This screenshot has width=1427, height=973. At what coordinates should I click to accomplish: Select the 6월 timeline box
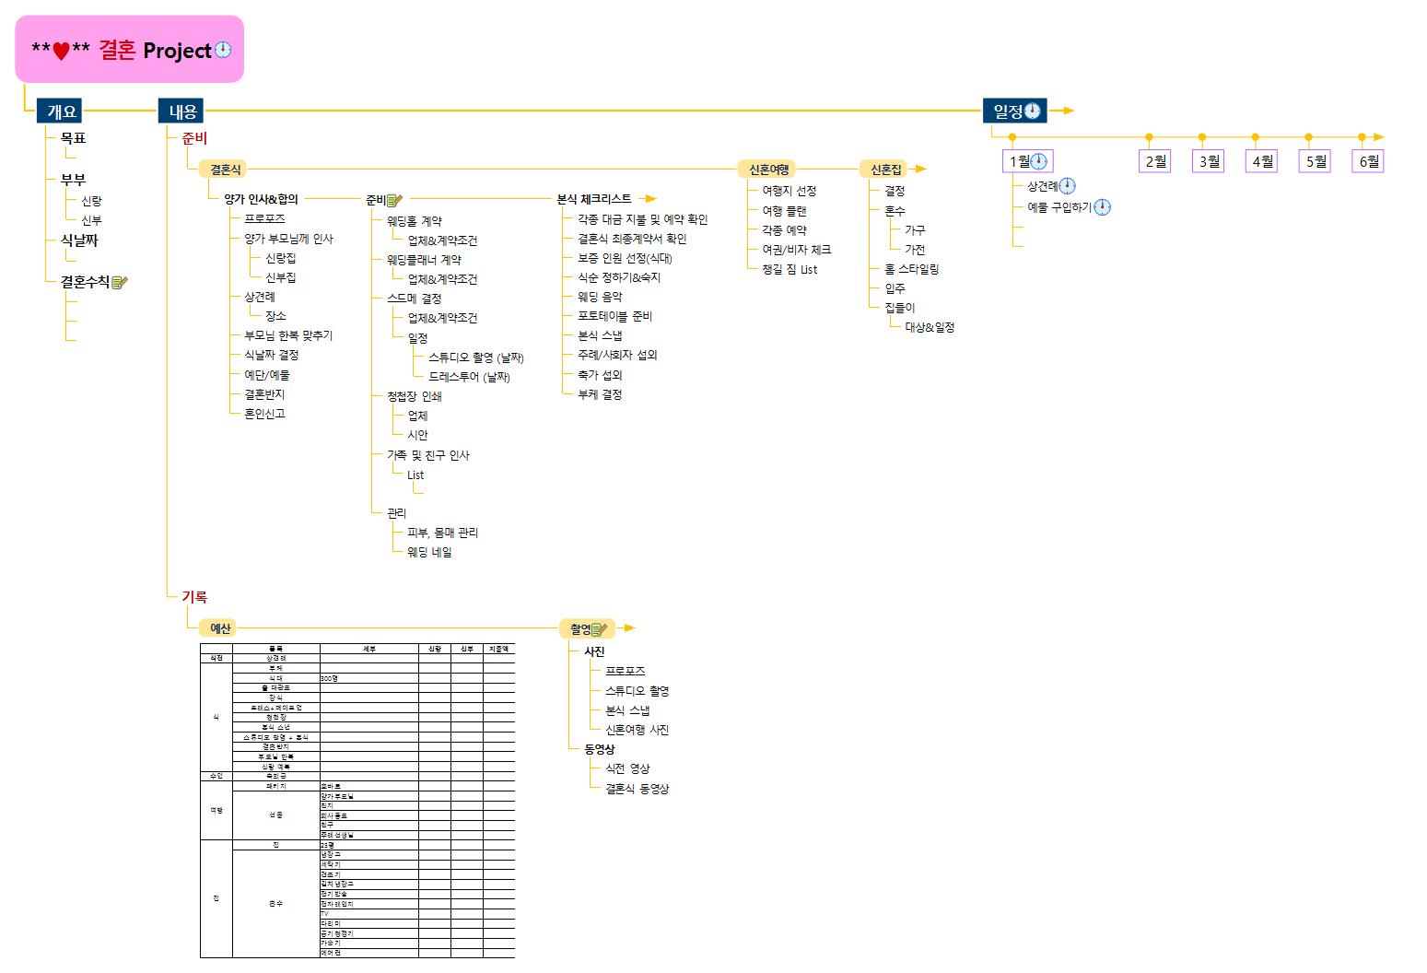pos(1368,162)
